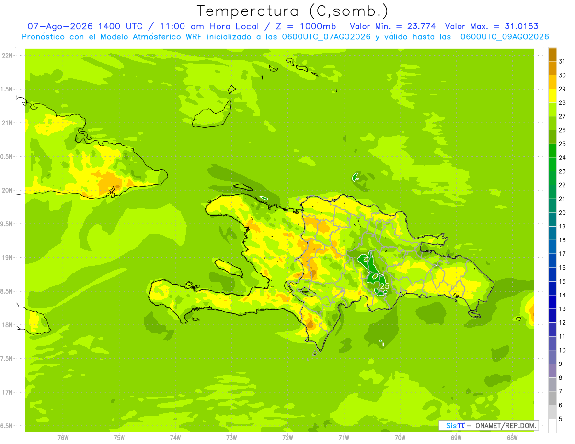Pick the gray legend swatch between 6 and 7
The image size is (575, 444).
[x=552, y=398]
